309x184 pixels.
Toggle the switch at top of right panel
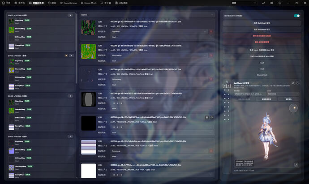(x=296, y=16)
